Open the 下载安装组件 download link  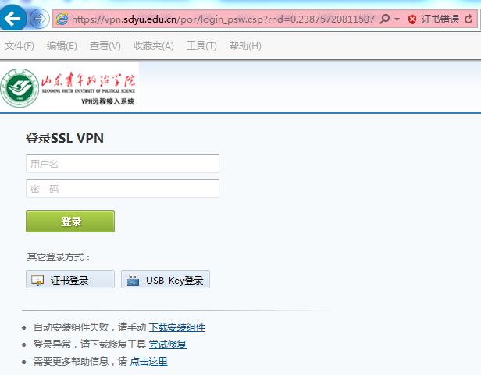[x=177, y=327]
